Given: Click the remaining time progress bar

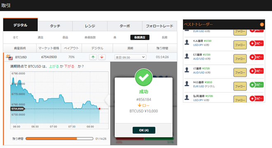Looking at the screenshot, I should click(59, 139).
